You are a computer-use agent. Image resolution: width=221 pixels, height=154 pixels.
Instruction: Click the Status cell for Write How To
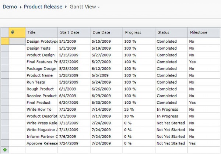171,110
